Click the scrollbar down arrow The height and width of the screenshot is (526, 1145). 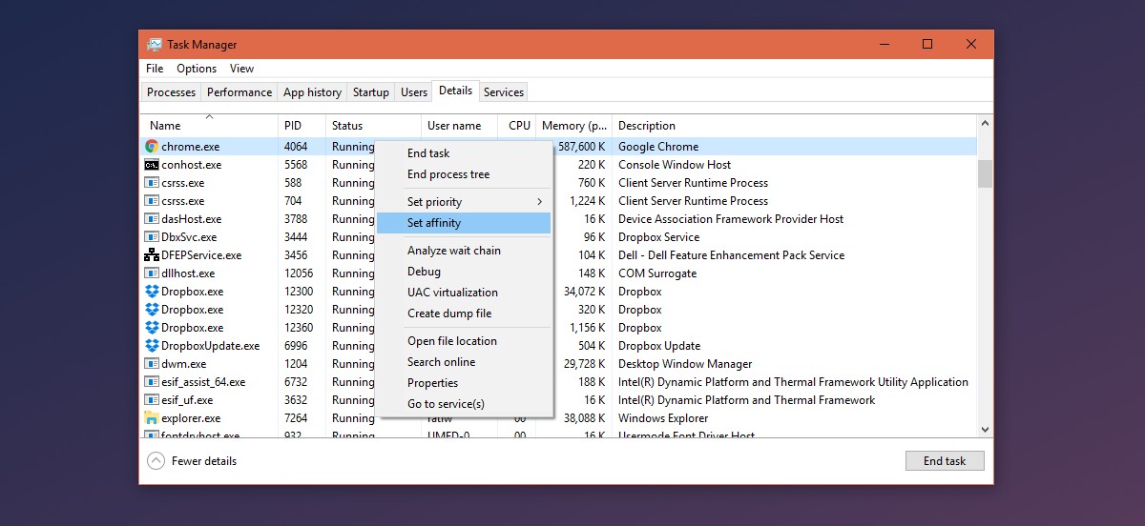point(985,432)
